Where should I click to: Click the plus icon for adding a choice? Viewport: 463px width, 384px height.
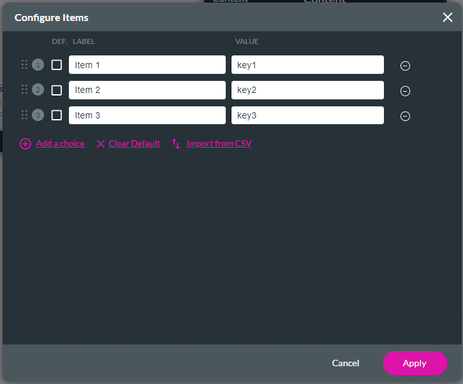click(26, 144)
